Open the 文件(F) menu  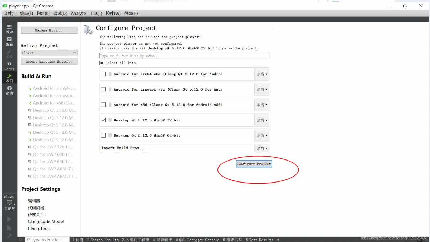[10, 13]
